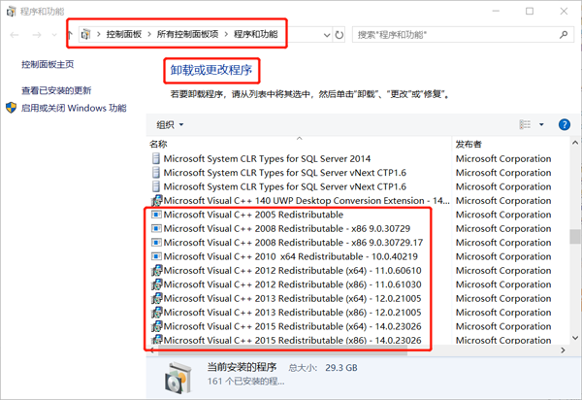Click the SQL Server 2014 CLR Types icon

pyautogui.click(x=154, y=158)
